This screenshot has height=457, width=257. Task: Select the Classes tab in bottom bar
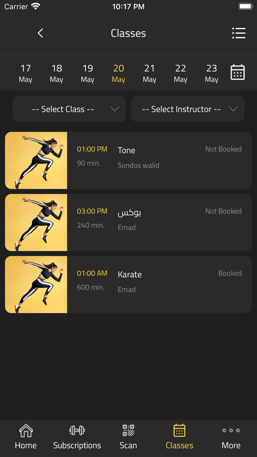pos(180,436)
